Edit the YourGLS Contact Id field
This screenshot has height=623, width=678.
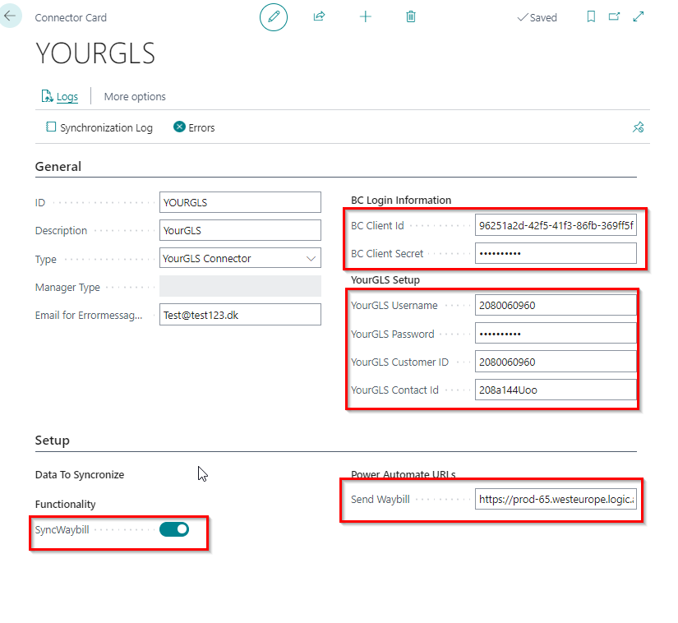tap(556, 390)
